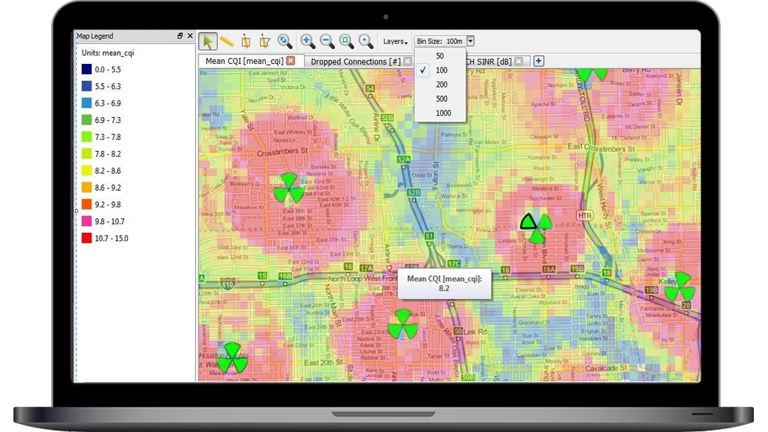Screen dimensions: 768x432
Task: Select the checked 100 bin size option
Action: (442, 70)
